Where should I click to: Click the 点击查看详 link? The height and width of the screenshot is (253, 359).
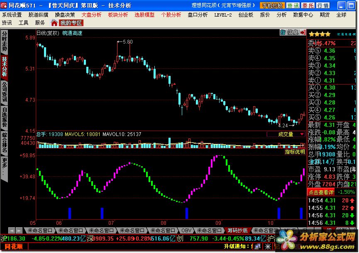[x=321, y=192]
